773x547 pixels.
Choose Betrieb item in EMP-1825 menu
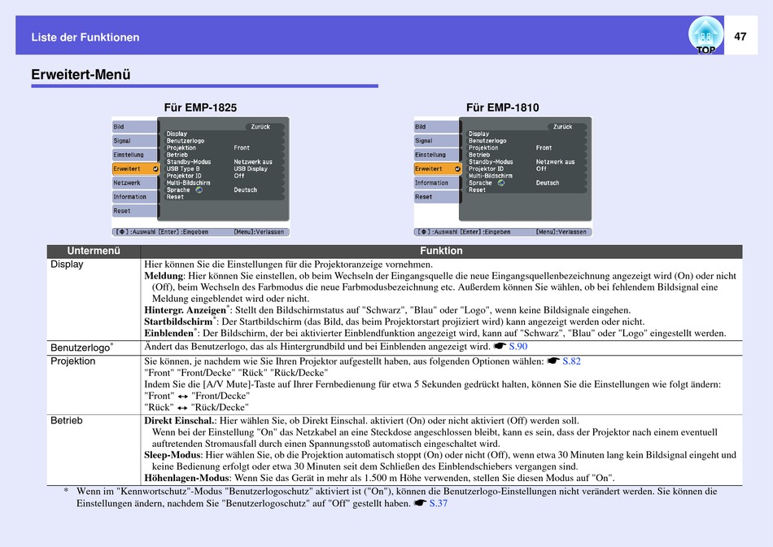177,155
